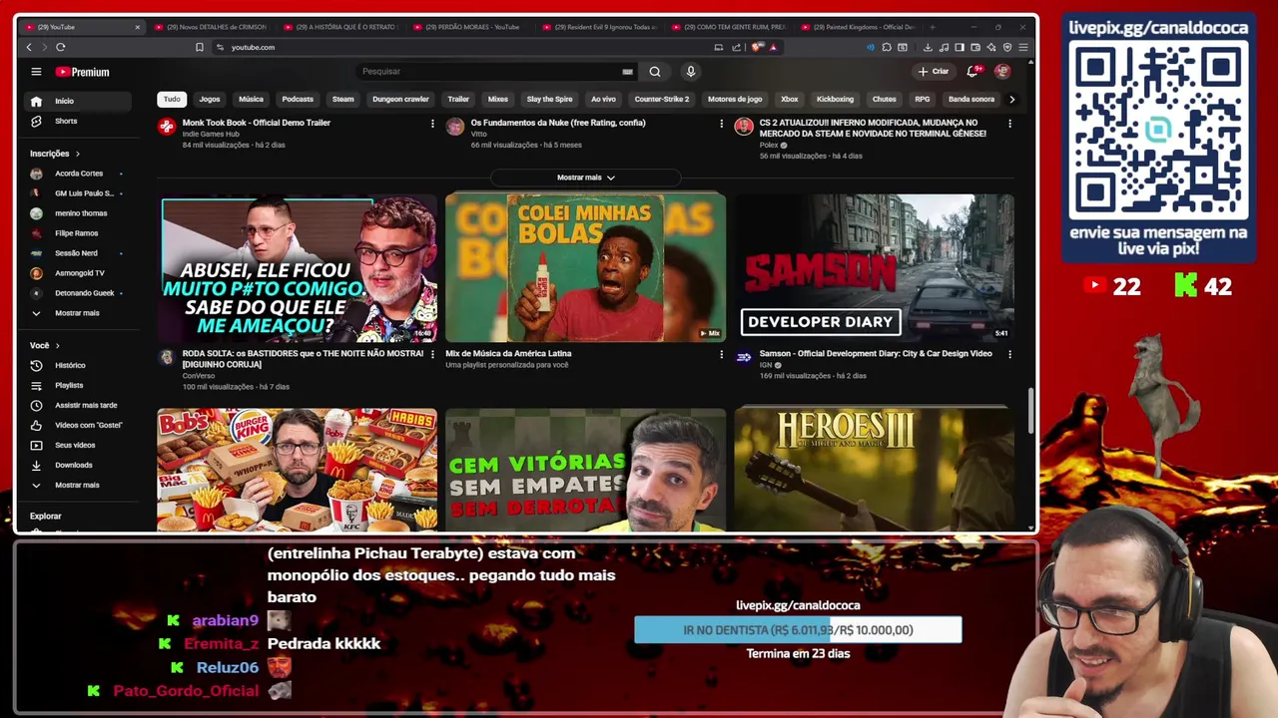Screen dimensions: 1278x718
Task: Select the Música filter chip
Action: tap(251, 99)
